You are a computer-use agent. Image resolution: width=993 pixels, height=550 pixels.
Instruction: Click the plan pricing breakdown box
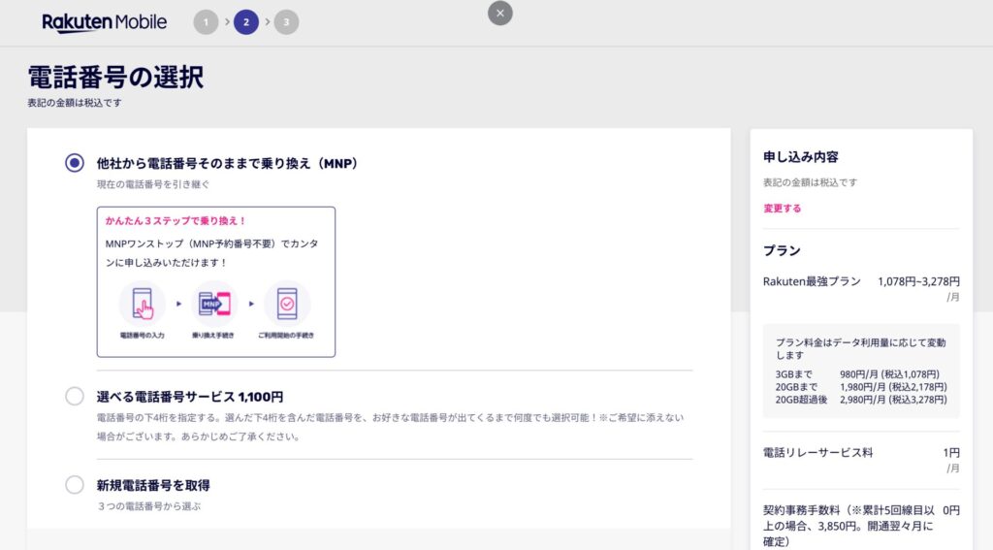(x=861, y=371)
